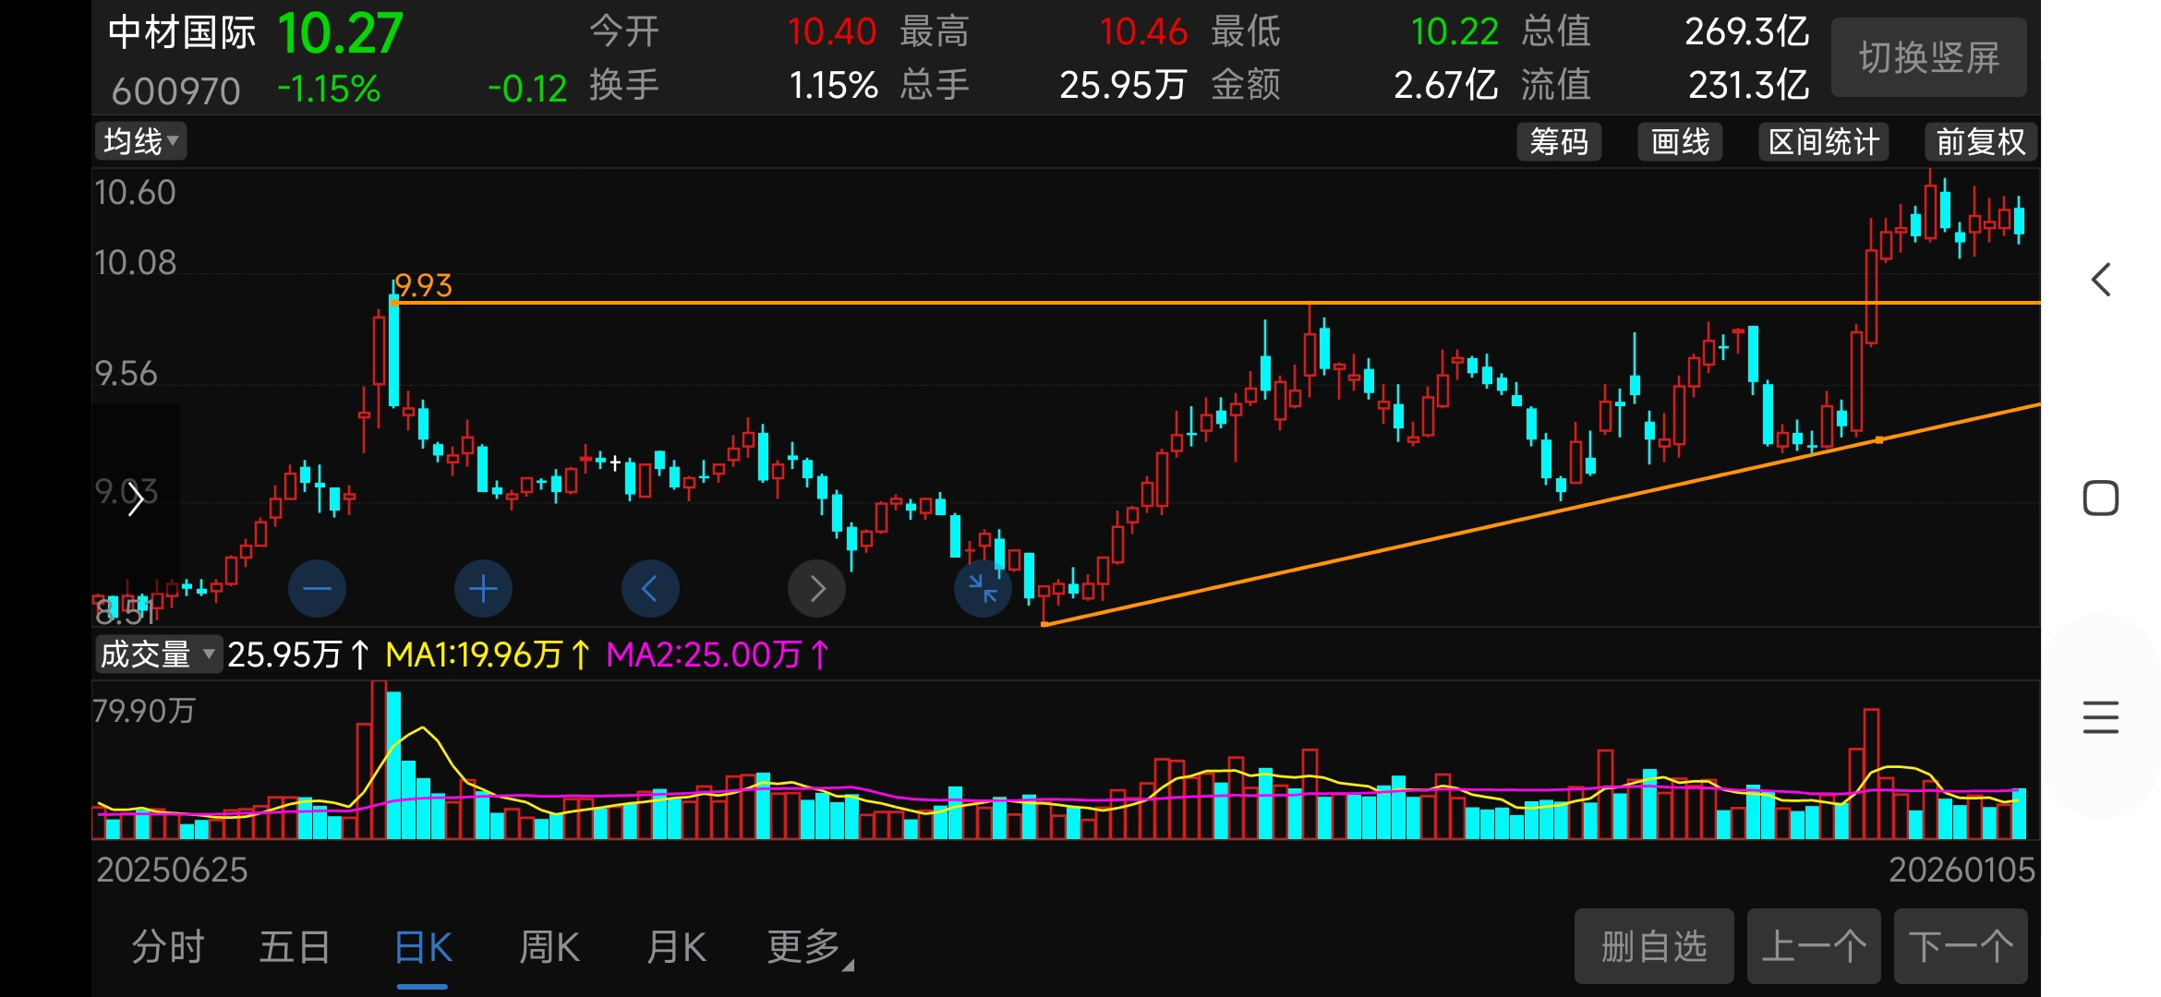Expand 更多 period options
2161x997 pixels.
[807, 947]
